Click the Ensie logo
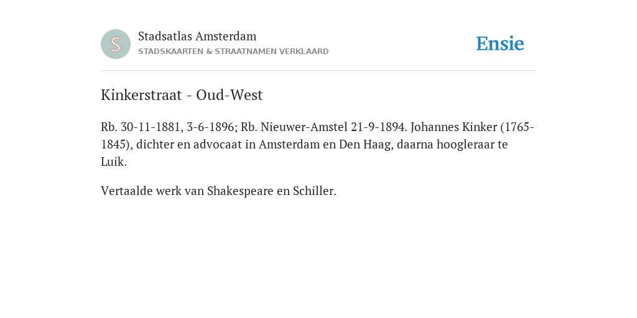This screenshot has height=318, width=637. [500, 43]
